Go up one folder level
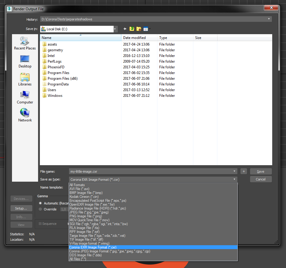The height and width of the screenshot is (268, 286). (x=132, y=29)
